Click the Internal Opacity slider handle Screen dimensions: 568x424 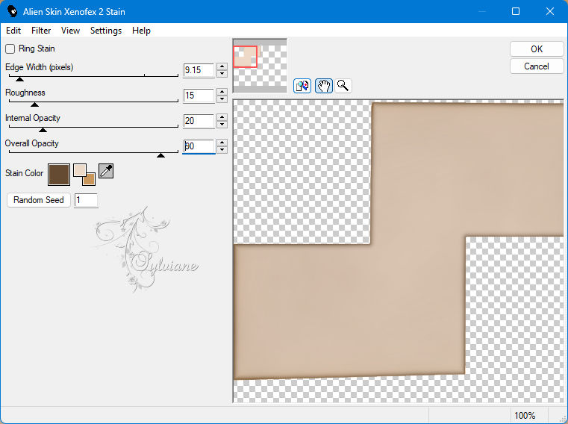tap(43, 130)
